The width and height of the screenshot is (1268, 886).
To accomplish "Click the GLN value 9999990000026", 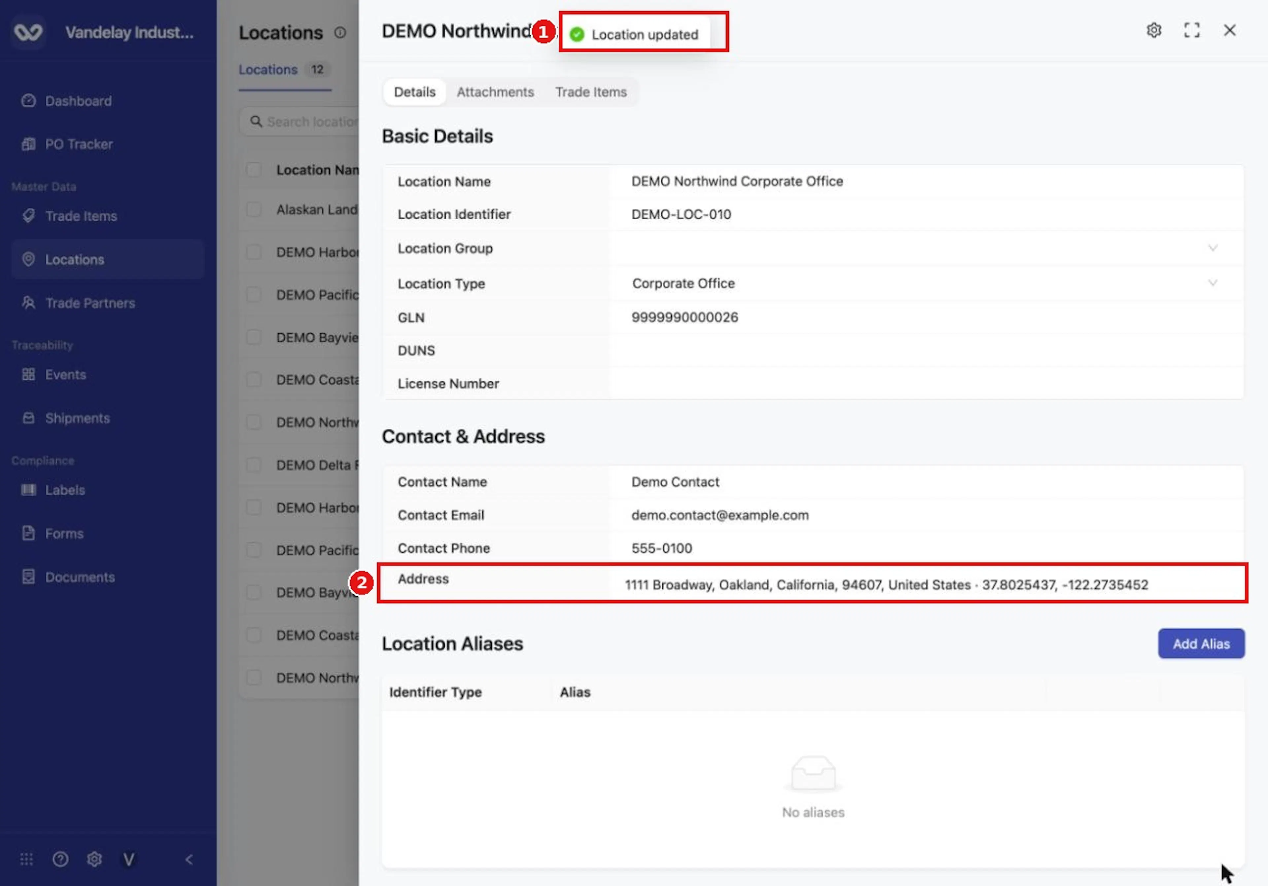I will 684,317.
